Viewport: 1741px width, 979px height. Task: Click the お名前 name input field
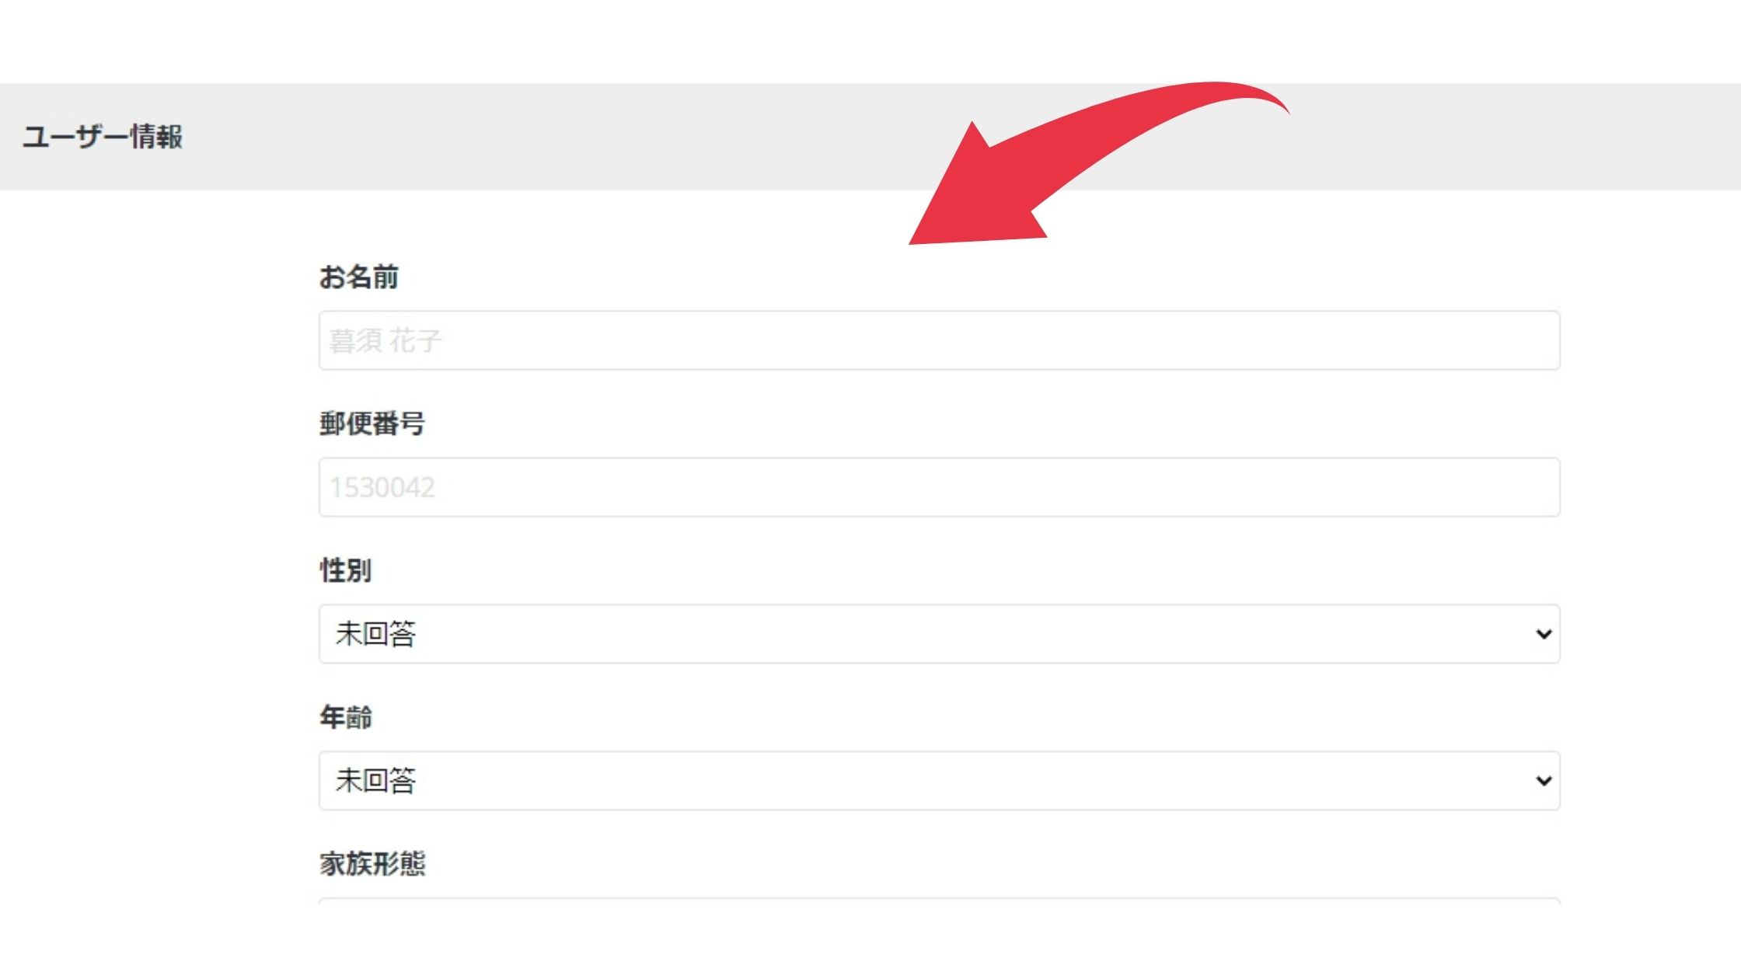tap(939, 340)
